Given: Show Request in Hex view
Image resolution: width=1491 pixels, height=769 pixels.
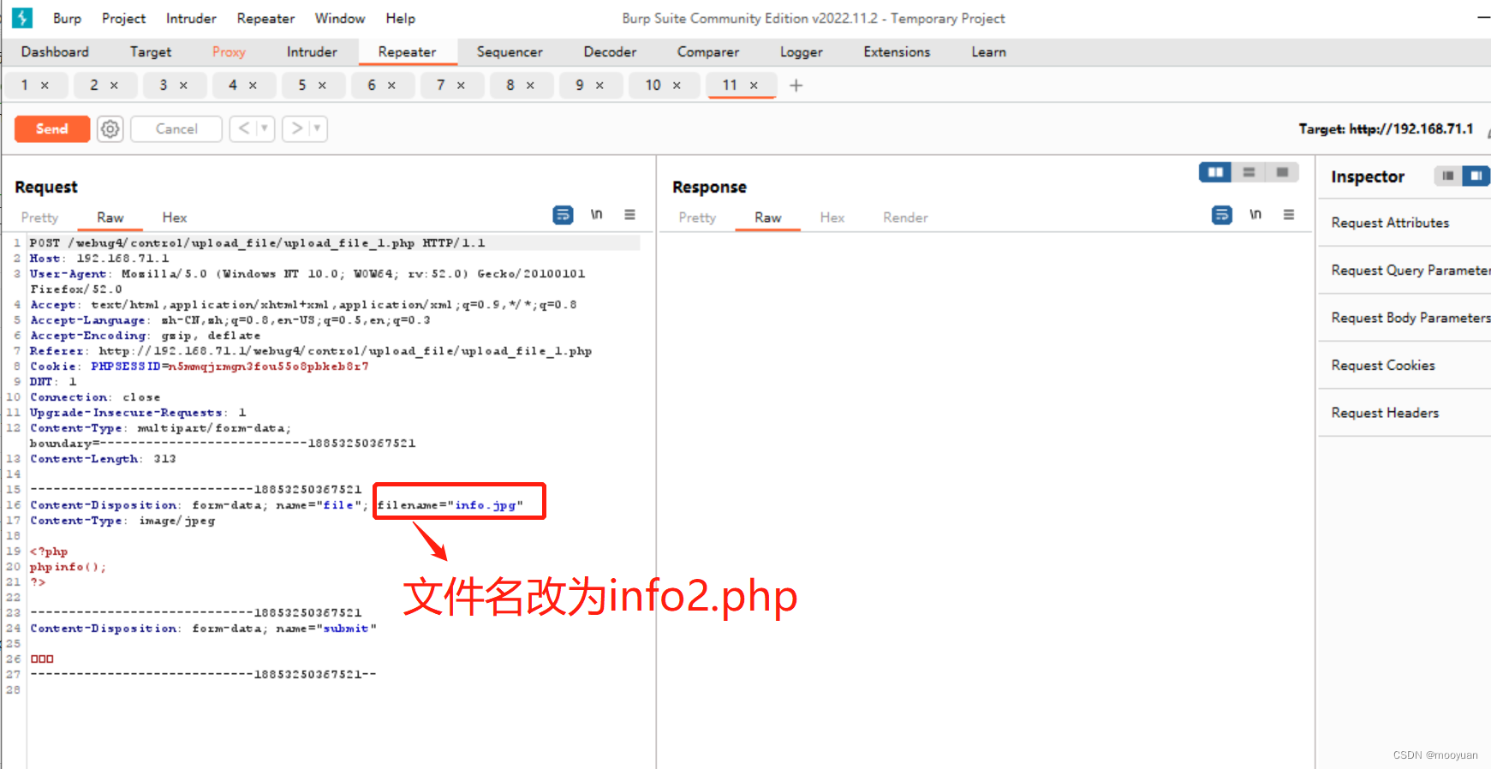Looking at the screenshot, I should tap(175, 218).
